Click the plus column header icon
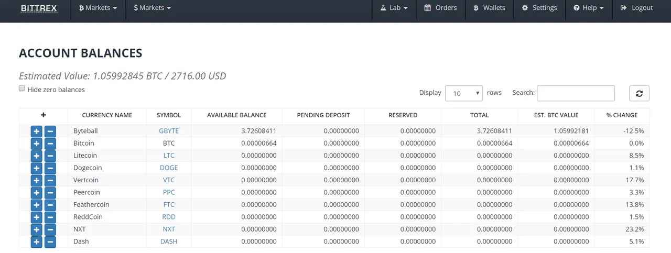671x253 pixels. pos(44,115)
